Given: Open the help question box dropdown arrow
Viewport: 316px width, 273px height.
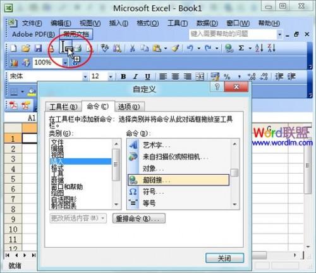Looking at the screenshot, I should tap(279, 34).
